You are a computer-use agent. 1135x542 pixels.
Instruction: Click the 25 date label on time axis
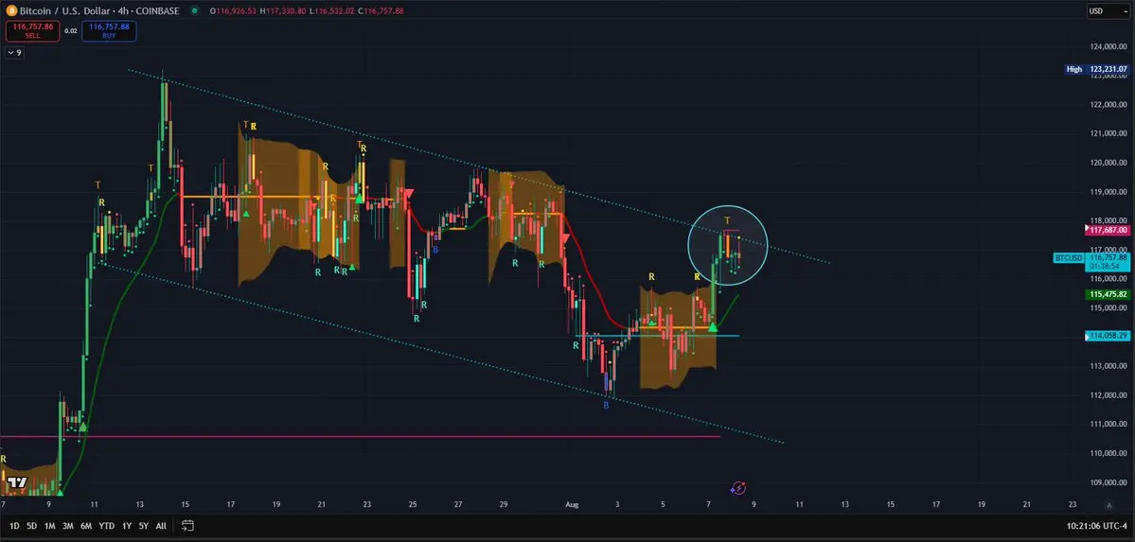pos(413,504)
